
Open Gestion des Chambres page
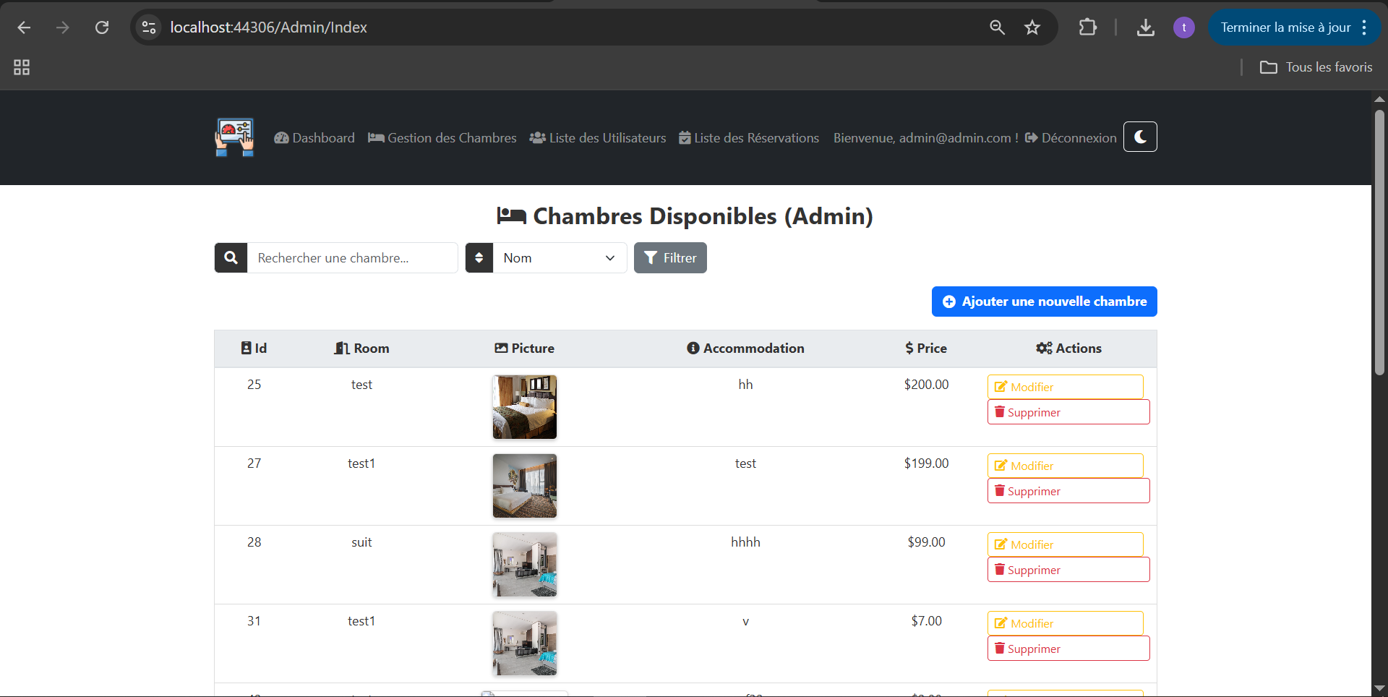pos(442,137)
